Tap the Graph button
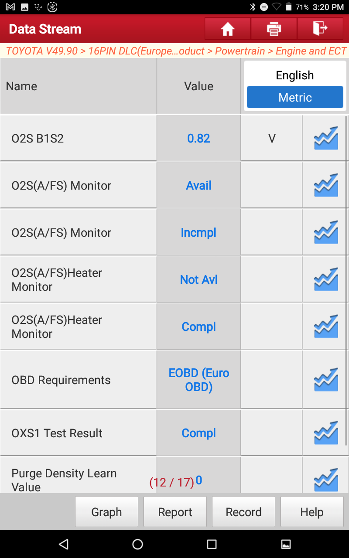Image resolution: width=349 pixels, height=558 pixels. (x=106, y=512)
